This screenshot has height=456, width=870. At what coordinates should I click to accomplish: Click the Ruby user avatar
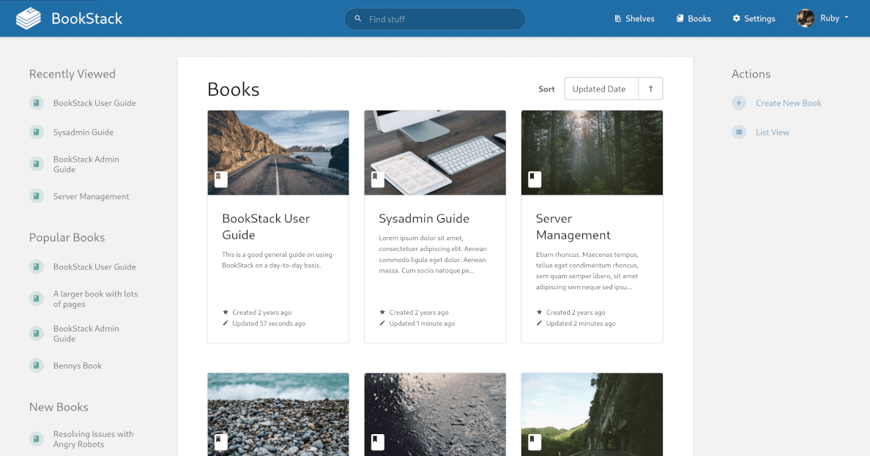[806, 18]
